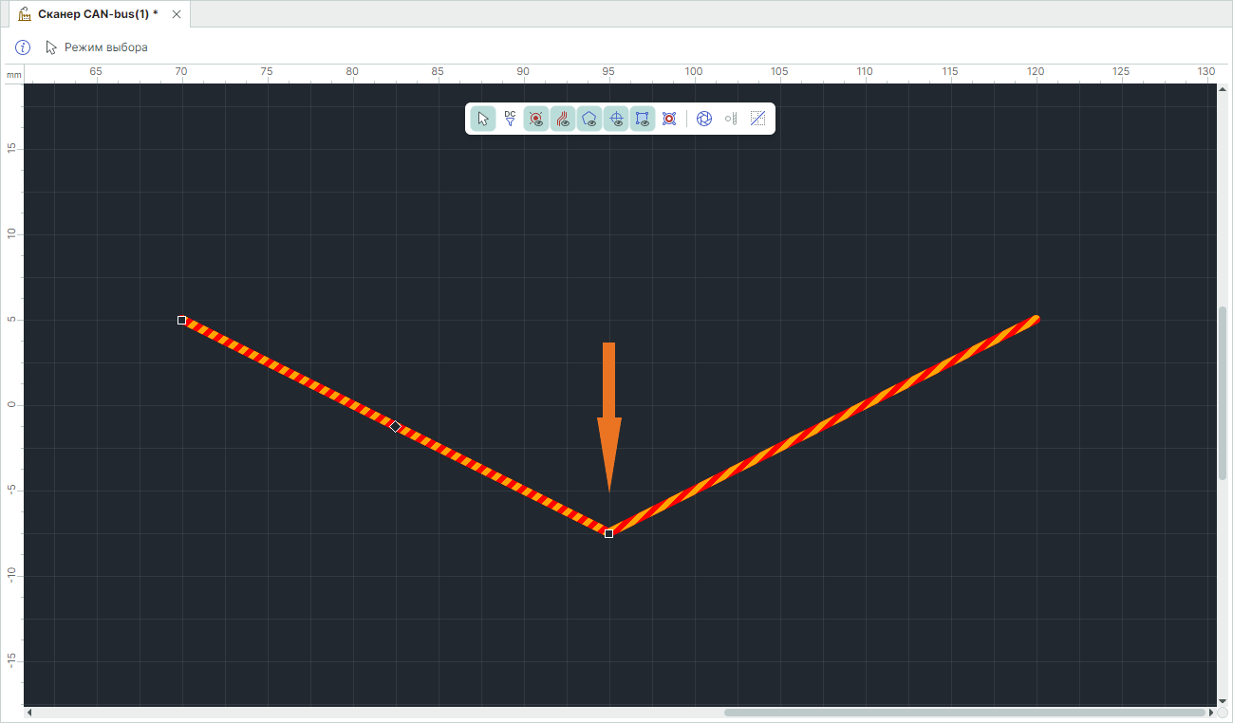Click the greyed-out hole and drill icon
The image size is (1233, 723).
pos(731,119)
